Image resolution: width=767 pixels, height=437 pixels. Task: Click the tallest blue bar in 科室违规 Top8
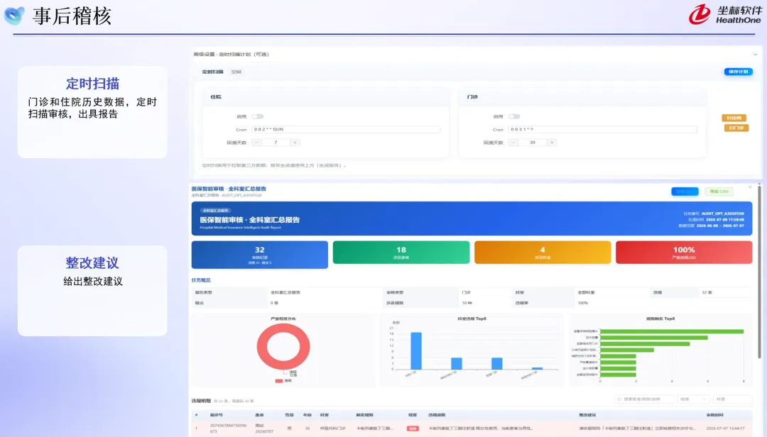click(x=416, y=351)
